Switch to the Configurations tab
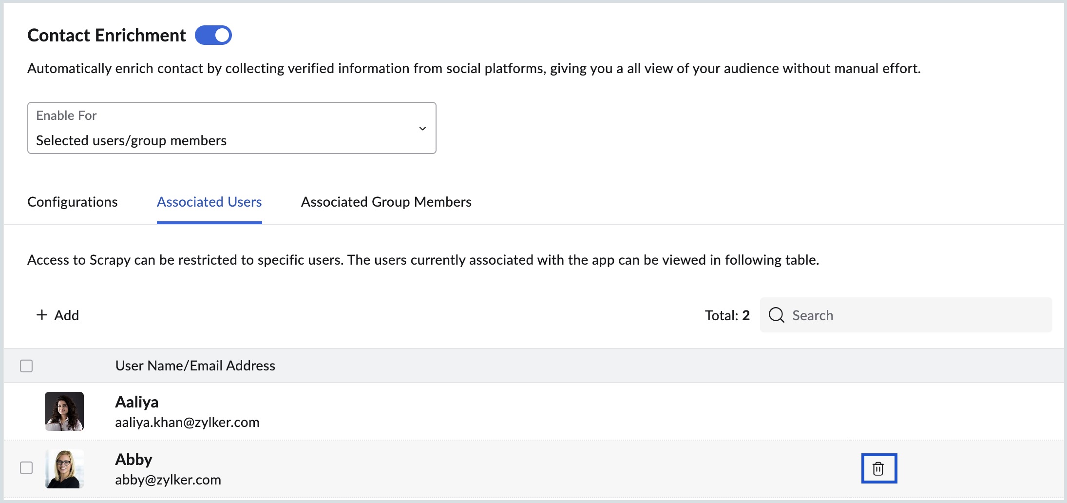 tap(72, 202)
